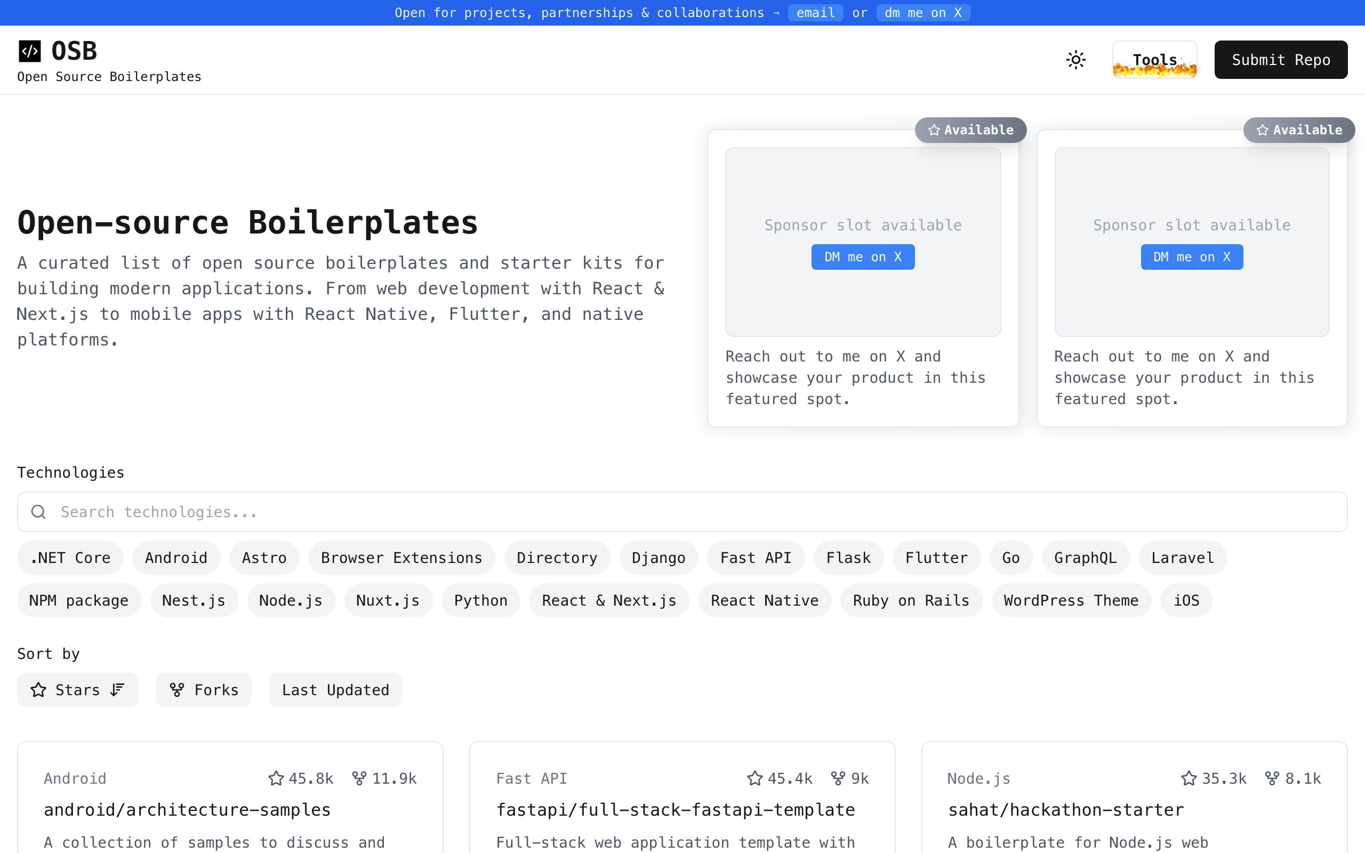Click dm me on X banner link
The width and height of the screenshot is (1365, 853).
coord(923,13)
